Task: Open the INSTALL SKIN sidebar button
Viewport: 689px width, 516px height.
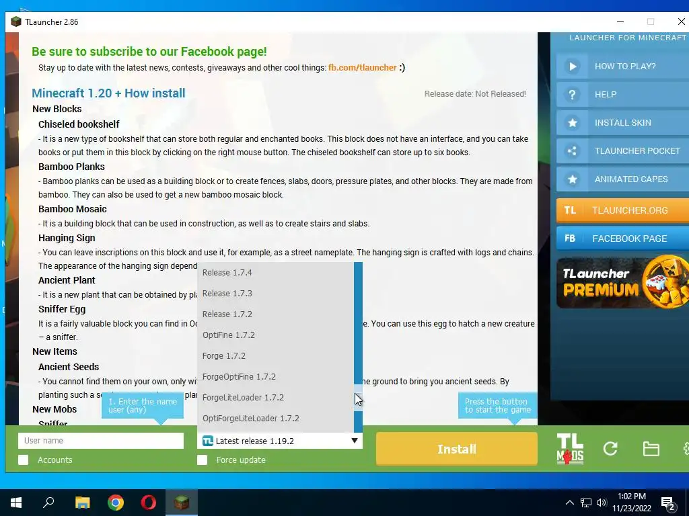Action: point(622,123)
